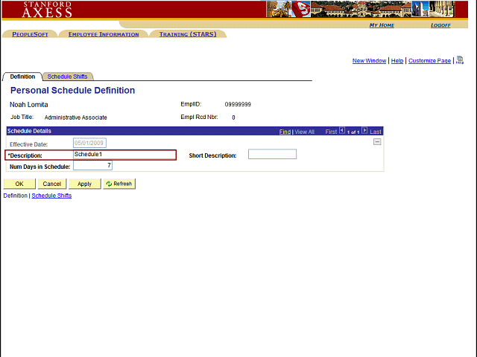
Task: Click the employee name Noah Lomita
Action: coord(29,105)
